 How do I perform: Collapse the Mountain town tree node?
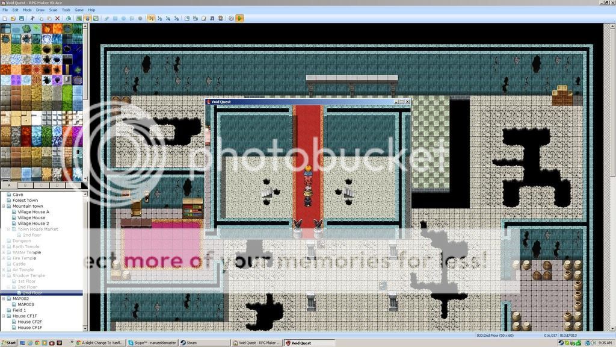click(4, 206)
